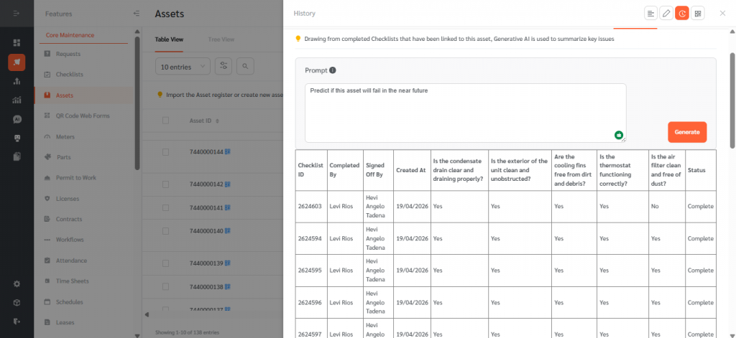The image size is (736, 338).
Task: Open Checklists in the Features menu
Action: click(x=70, y=75)
